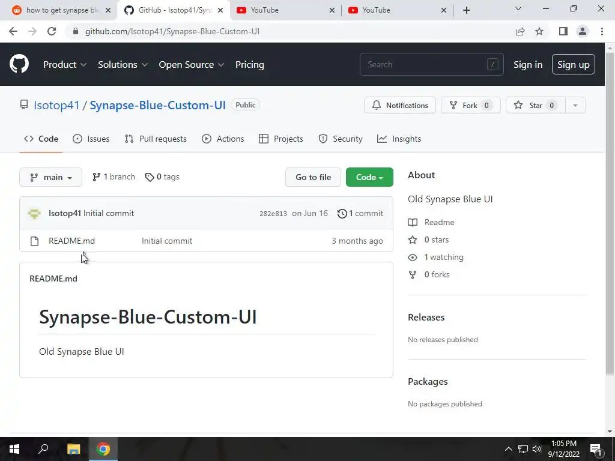Image resolution: width=615 pixels, height=461 pixels.
Task: Open Chrome three-dot menu
Action: (x=602, y=31)
